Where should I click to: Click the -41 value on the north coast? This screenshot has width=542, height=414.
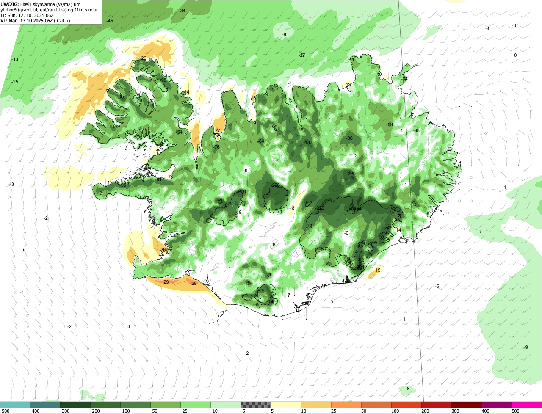pos(351,60)
